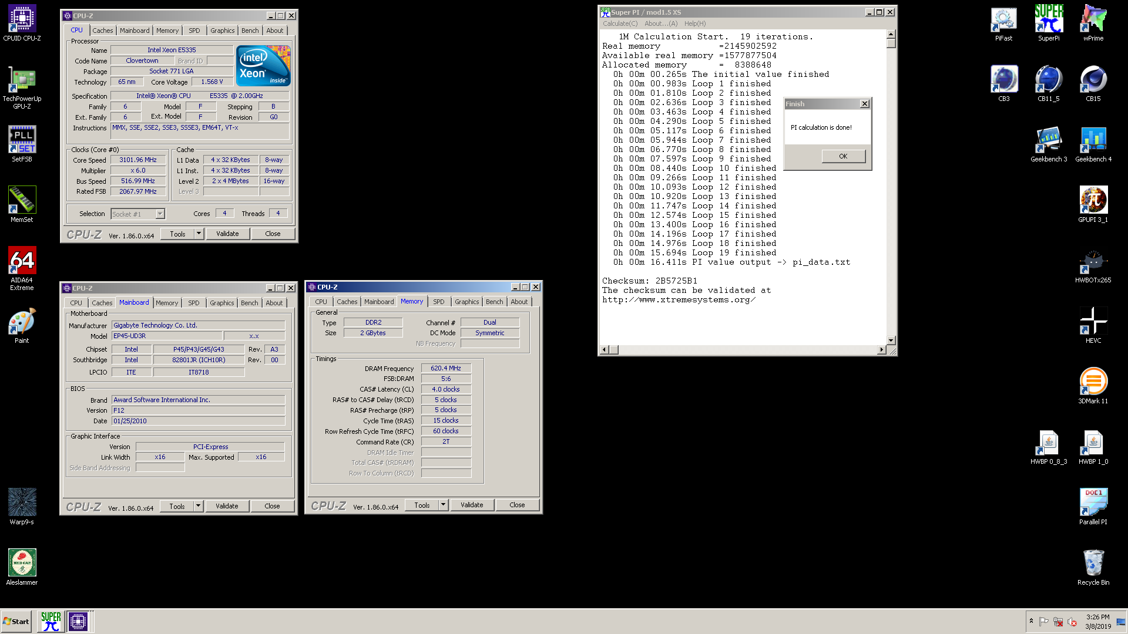Click Super PI horizontal scrollbar right arrow
Viewport: 1128px width, 634px height.
881,350
